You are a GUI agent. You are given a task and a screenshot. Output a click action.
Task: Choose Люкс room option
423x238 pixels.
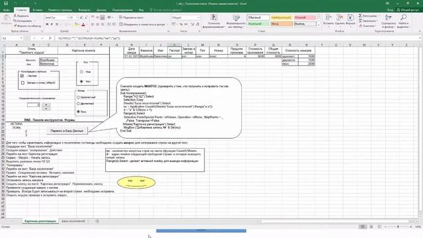pyautogui.click(x=78, y=112)
